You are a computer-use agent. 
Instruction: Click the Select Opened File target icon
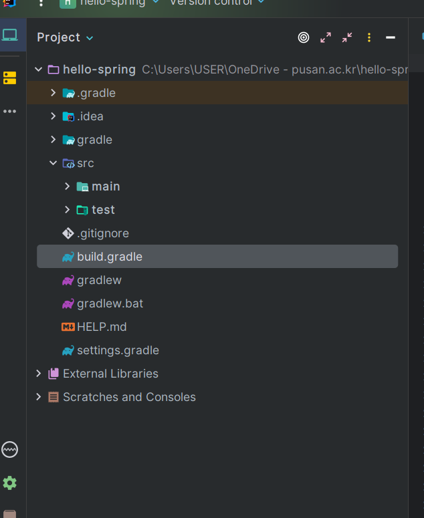304,37
